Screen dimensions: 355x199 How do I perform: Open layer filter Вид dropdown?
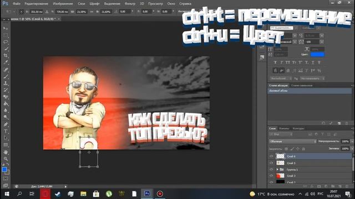(281, 134)
